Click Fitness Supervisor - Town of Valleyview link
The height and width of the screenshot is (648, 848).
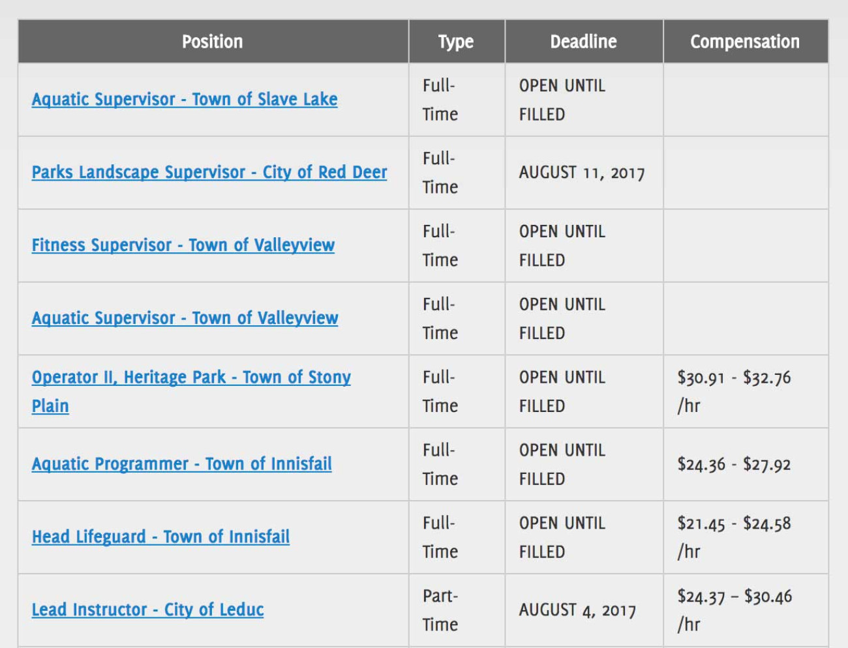click(x=183, y=246)
